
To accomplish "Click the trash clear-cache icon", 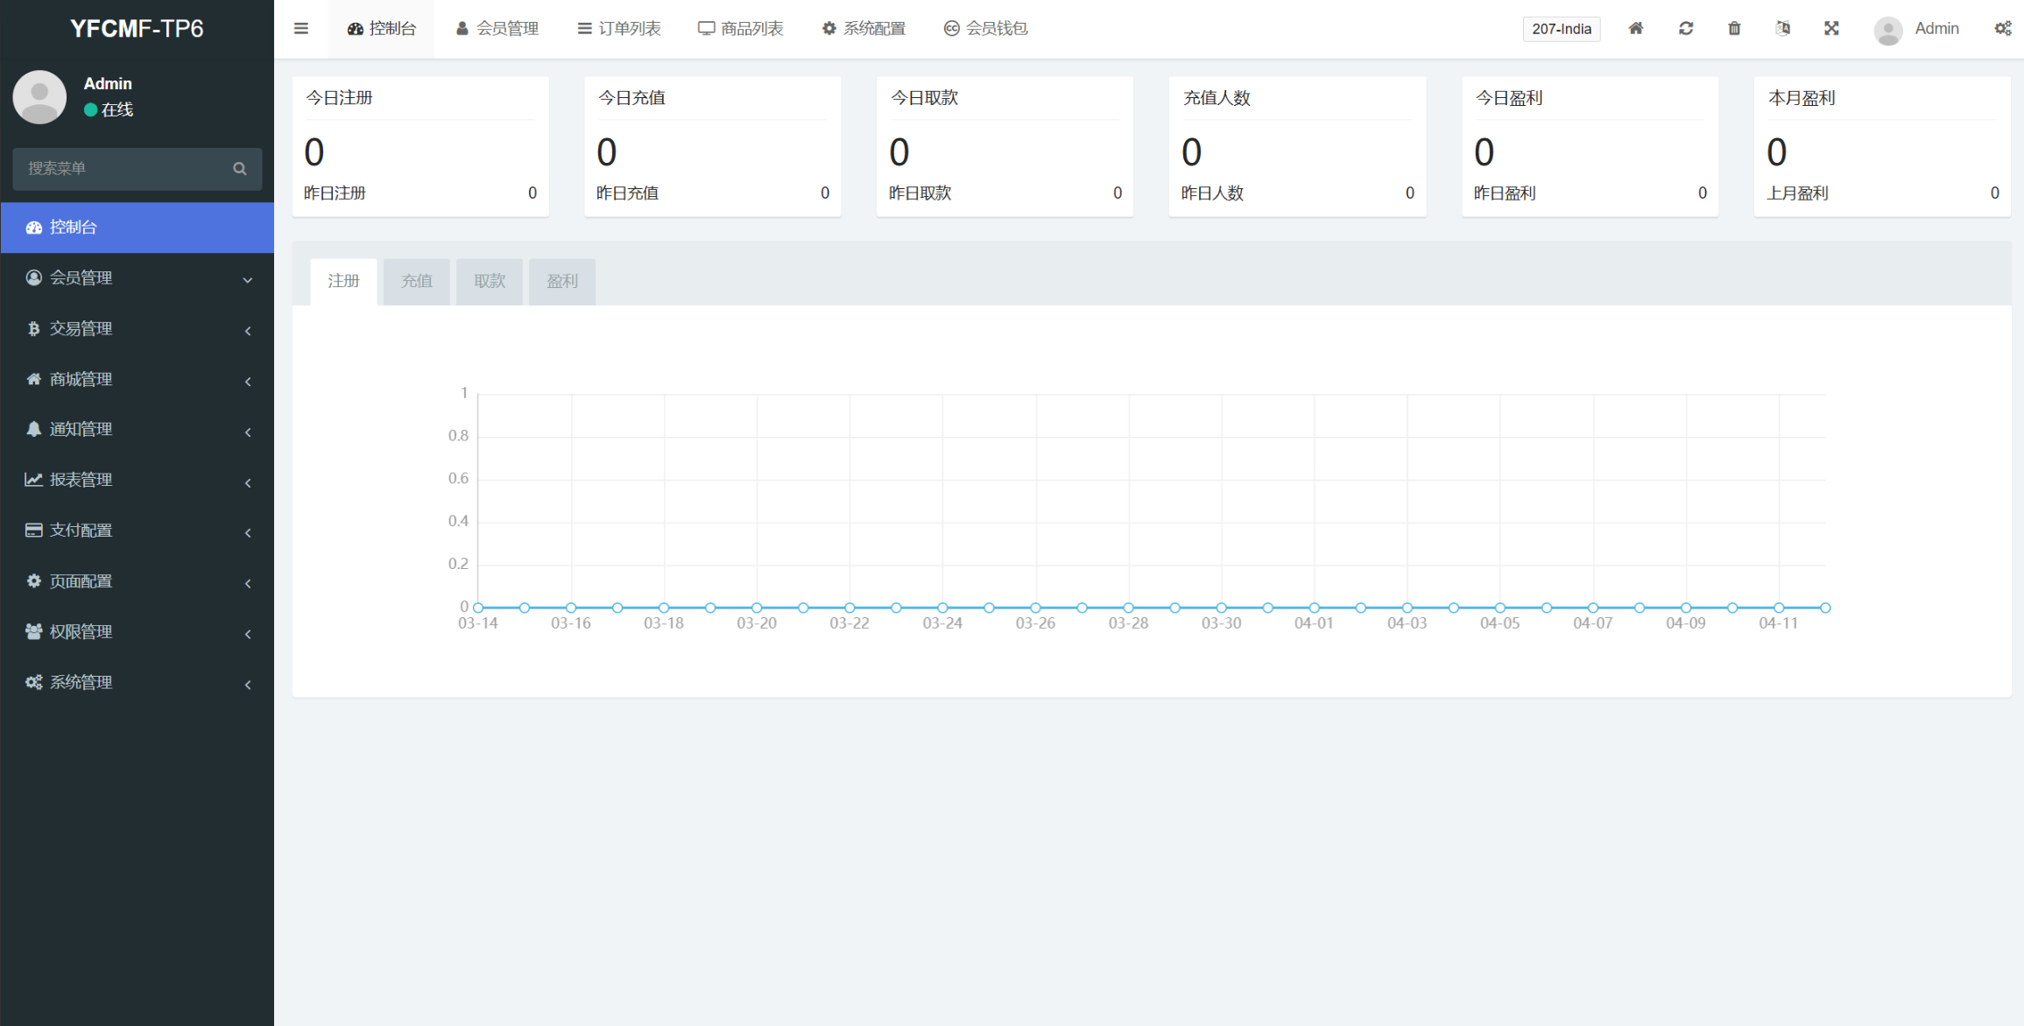I will (x=1734, y=29).
